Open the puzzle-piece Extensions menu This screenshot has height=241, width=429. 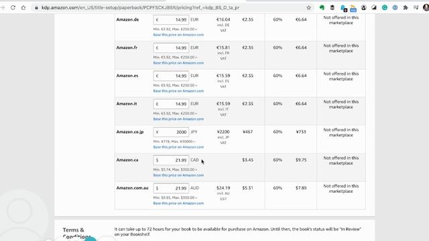(405, 7)
